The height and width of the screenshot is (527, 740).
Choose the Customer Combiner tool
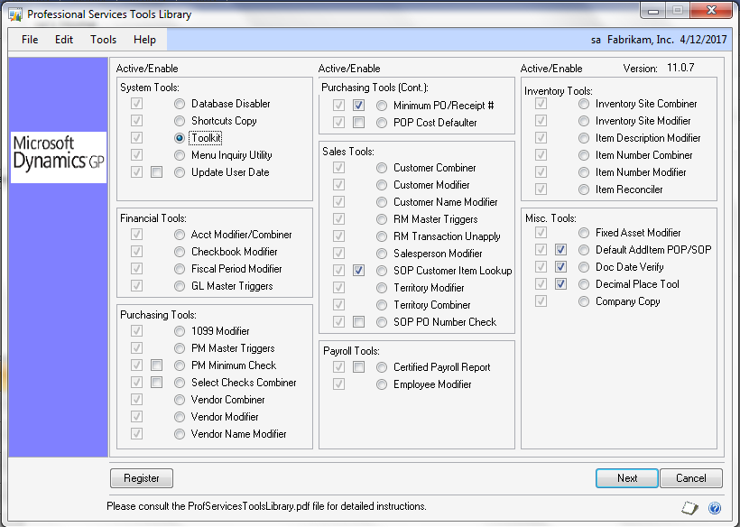(x=382, y=168)
